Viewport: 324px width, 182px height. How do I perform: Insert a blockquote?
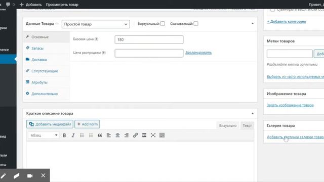[x=100, y=135]
